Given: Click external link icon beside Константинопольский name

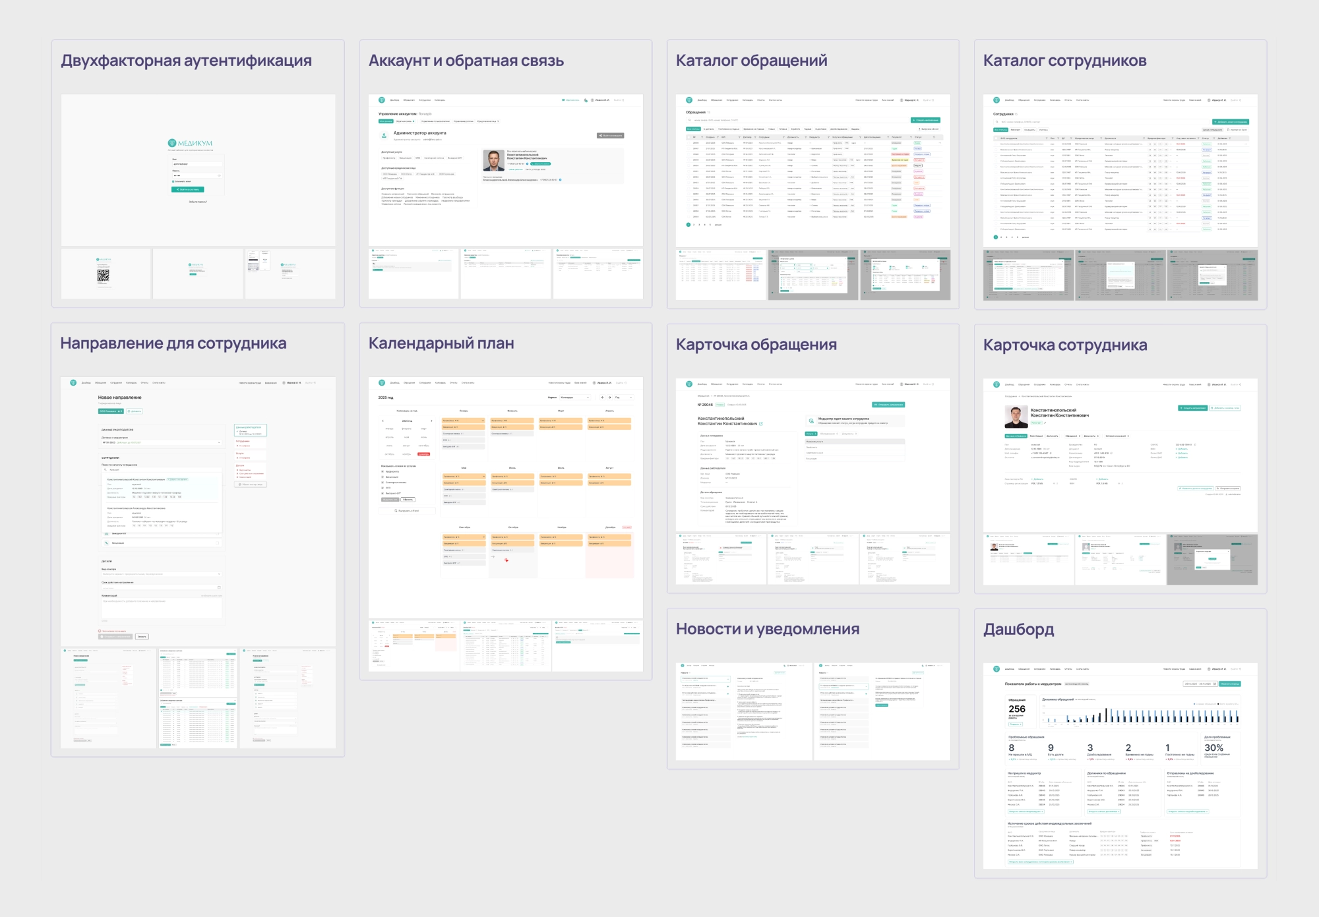Looking at the screenshot, I should pos(761,424).
